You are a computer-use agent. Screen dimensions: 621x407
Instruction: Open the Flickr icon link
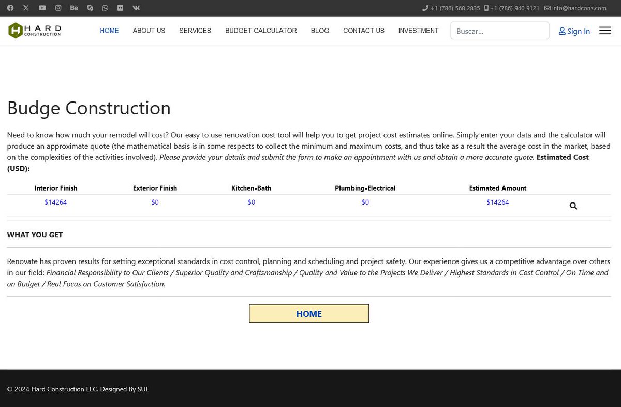[121, 8]
